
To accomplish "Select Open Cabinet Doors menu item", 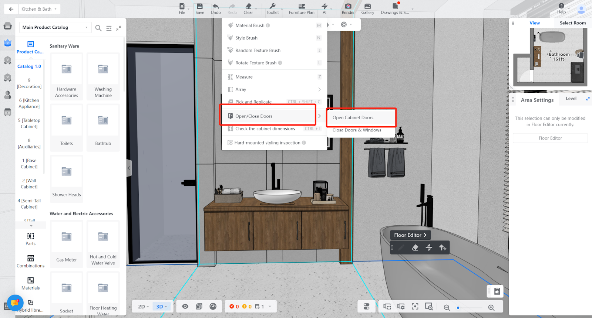I will (x=353, y=117).
